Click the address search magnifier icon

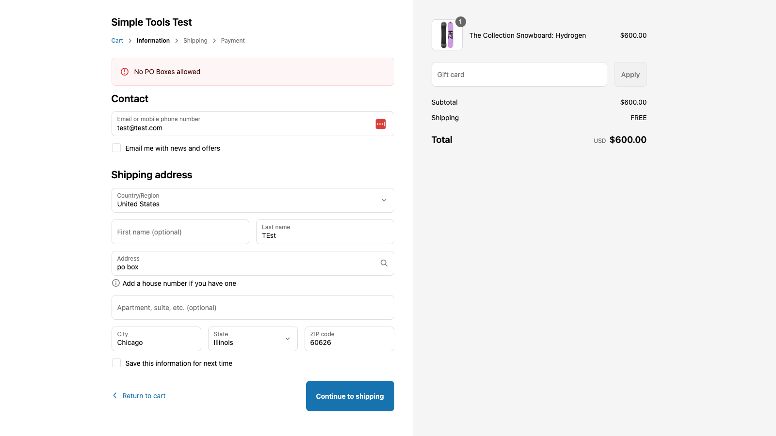click(384, 263)
